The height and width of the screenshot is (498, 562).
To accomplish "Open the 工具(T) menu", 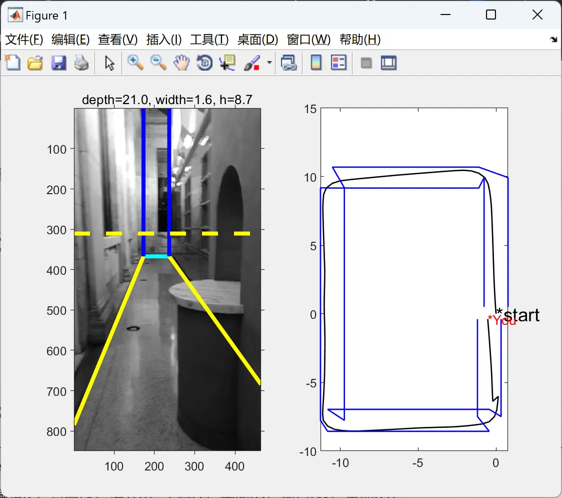I will [x=209, y=40].
